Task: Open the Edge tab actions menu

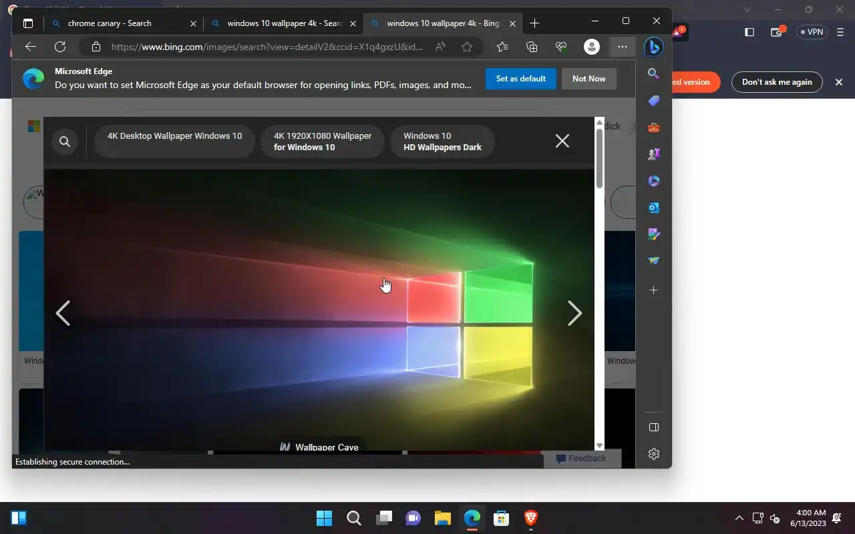Action: tap(27, 23)
